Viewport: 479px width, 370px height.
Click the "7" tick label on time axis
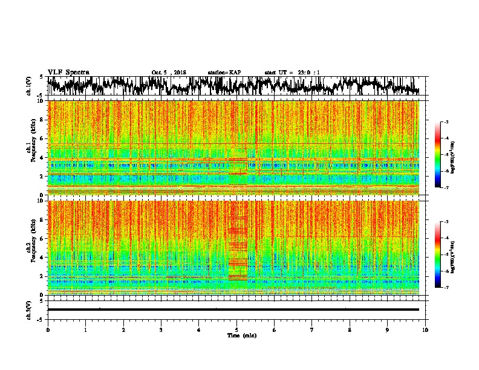pyautogui.click(x=312, y=330)
